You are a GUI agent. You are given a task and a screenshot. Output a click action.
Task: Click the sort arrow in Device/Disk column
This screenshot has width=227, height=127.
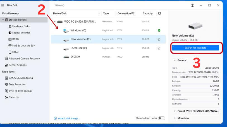click(x=99, y=13)
